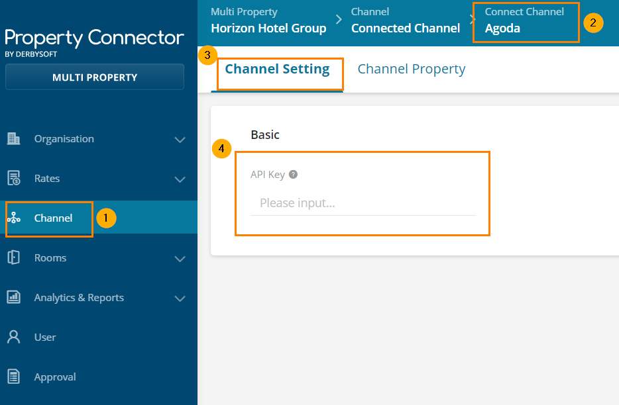Click the Connect Channel breadcrumb label
This screenshot has height=405, width=619.
[x=524, y=12]
